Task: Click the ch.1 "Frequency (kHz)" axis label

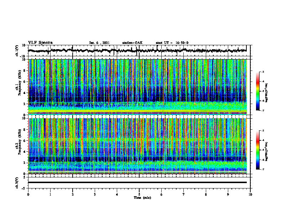Action: (x=20, y=83)
